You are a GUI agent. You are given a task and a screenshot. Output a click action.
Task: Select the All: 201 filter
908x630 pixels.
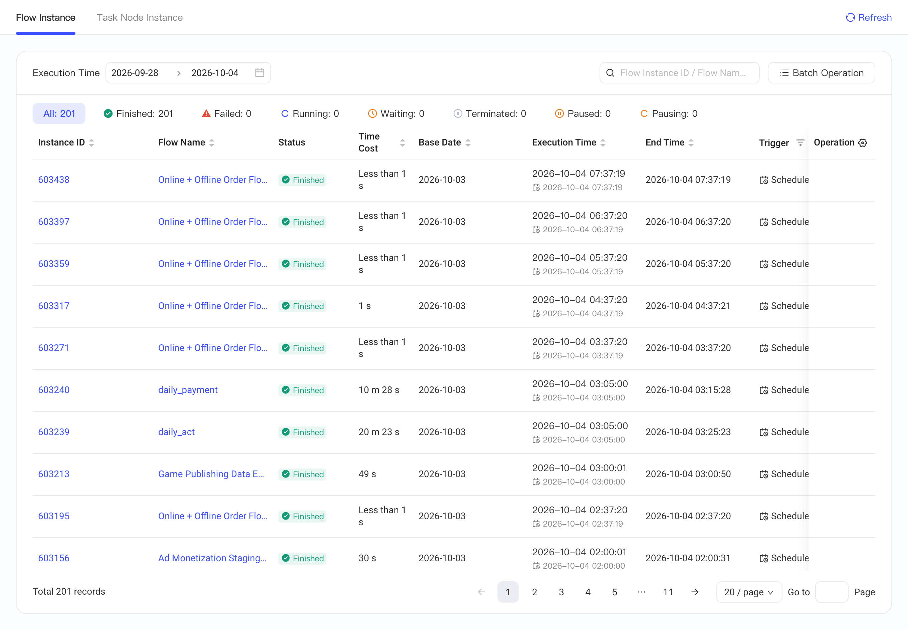[x=59, y=114]
